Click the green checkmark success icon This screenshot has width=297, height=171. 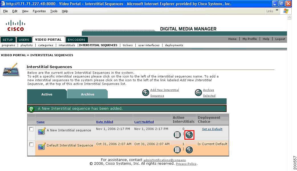pyautogui.click(x=31, y=109)
